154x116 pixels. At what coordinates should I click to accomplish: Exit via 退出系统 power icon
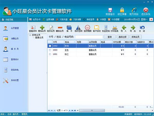point(146,10)
